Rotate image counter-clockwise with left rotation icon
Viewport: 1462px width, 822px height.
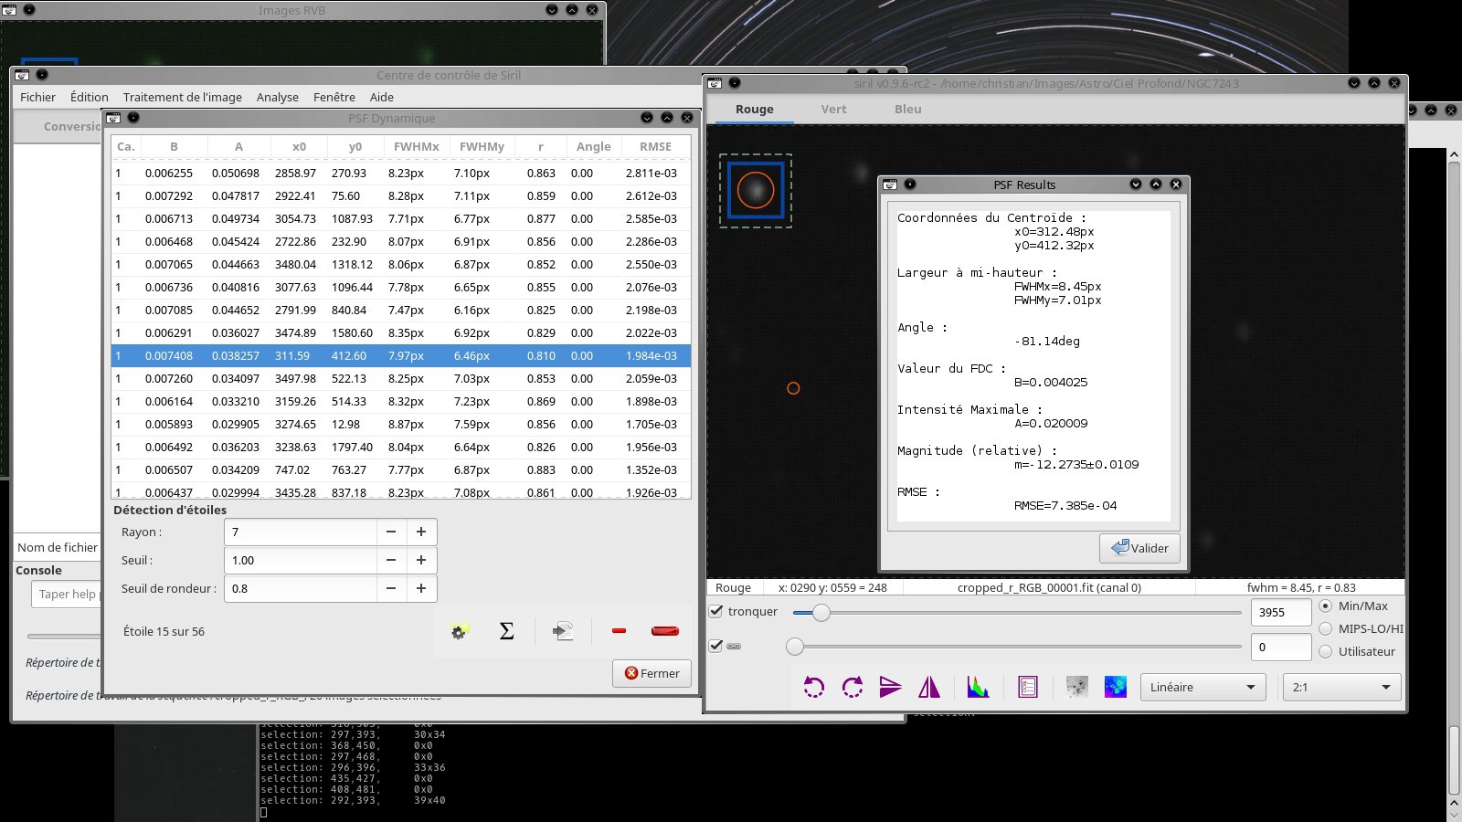[x=813, y=687]
